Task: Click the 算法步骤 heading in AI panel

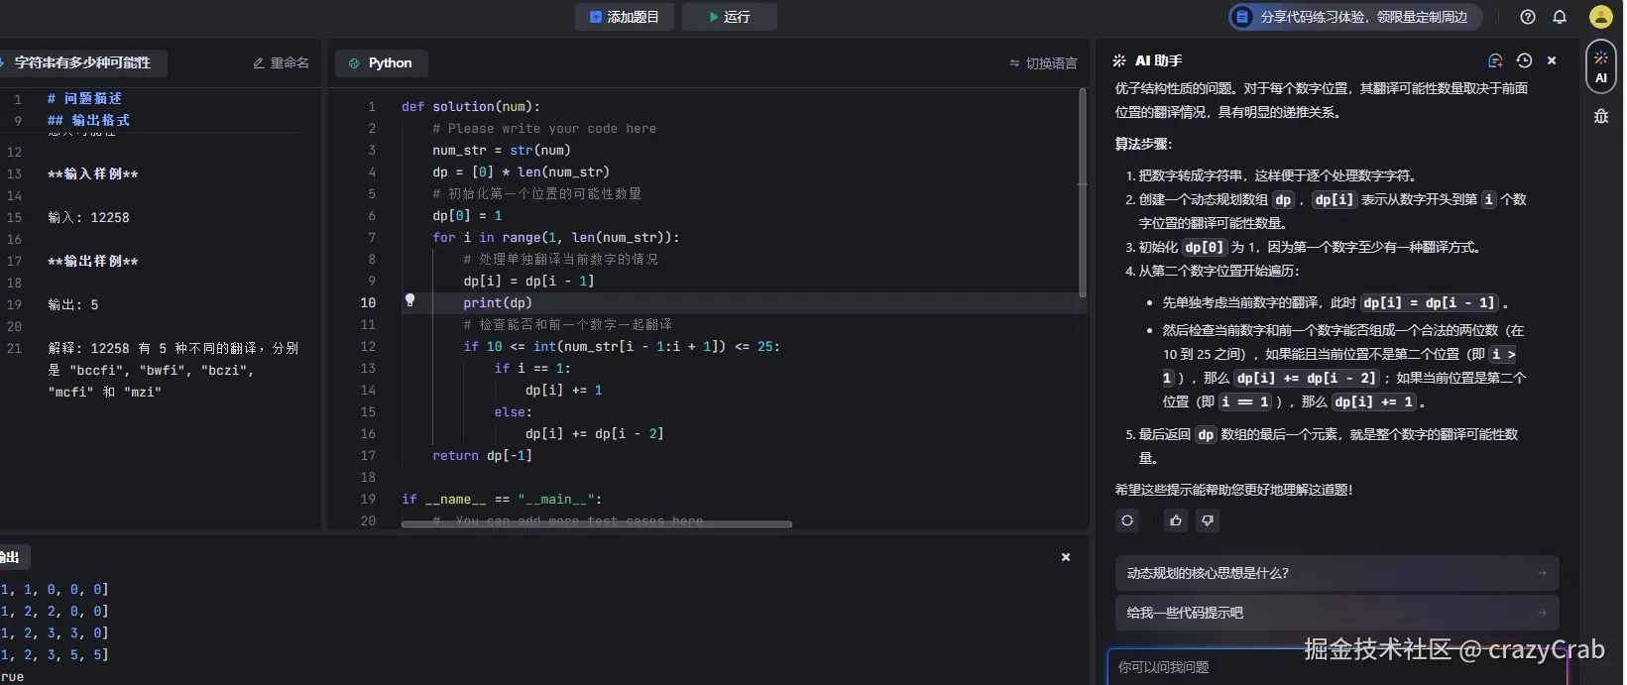Action: coord(1143,144)
